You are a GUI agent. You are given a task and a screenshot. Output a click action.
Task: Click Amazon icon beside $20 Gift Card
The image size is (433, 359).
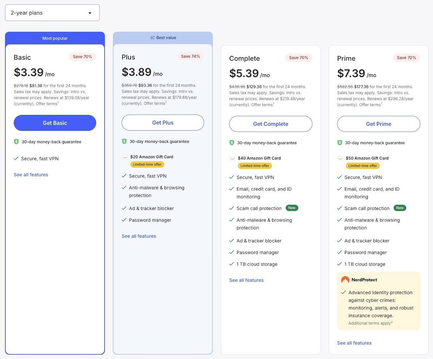[x=125, y=157]
